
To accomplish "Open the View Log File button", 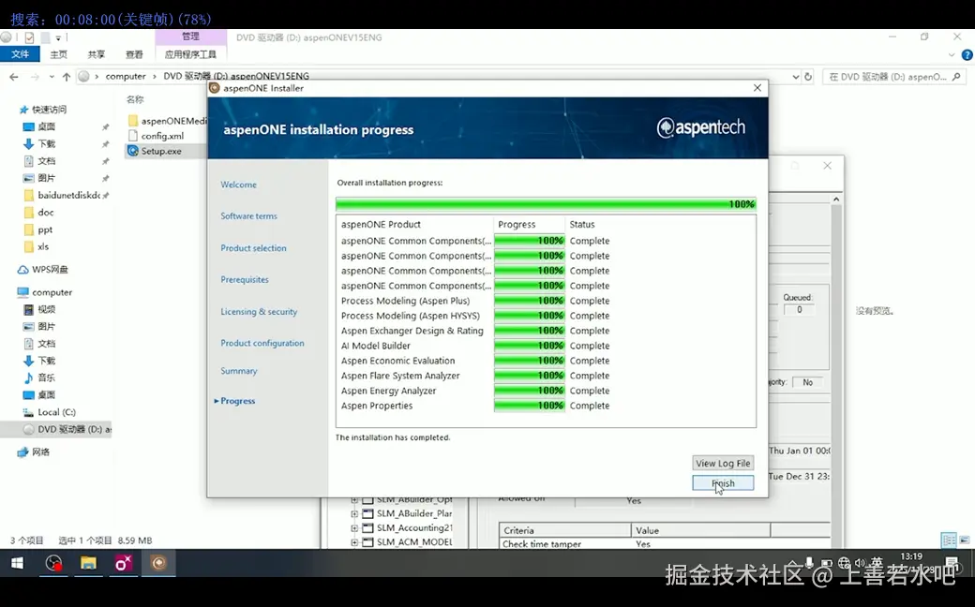I will pos(723,463).
